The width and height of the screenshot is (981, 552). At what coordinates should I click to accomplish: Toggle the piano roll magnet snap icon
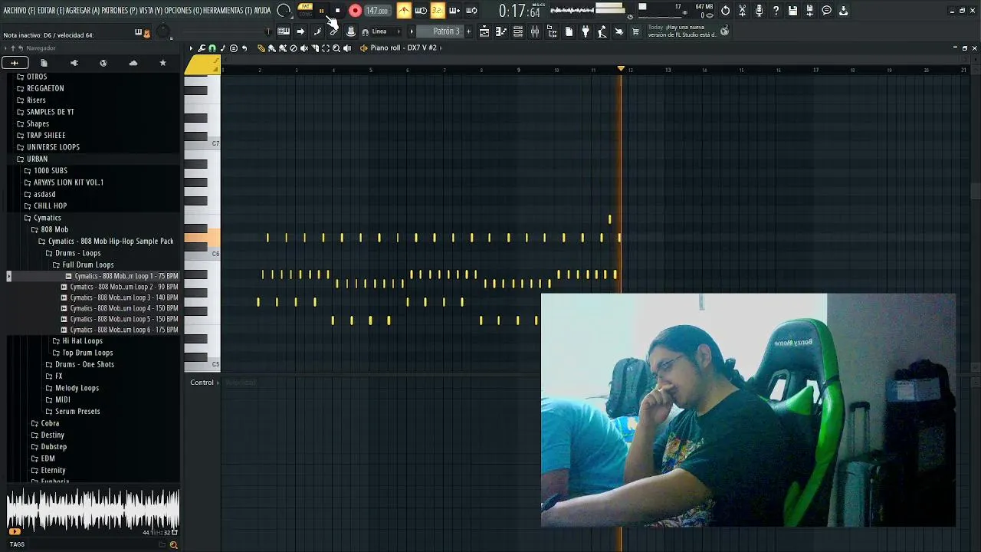click(x=212, y=48)
